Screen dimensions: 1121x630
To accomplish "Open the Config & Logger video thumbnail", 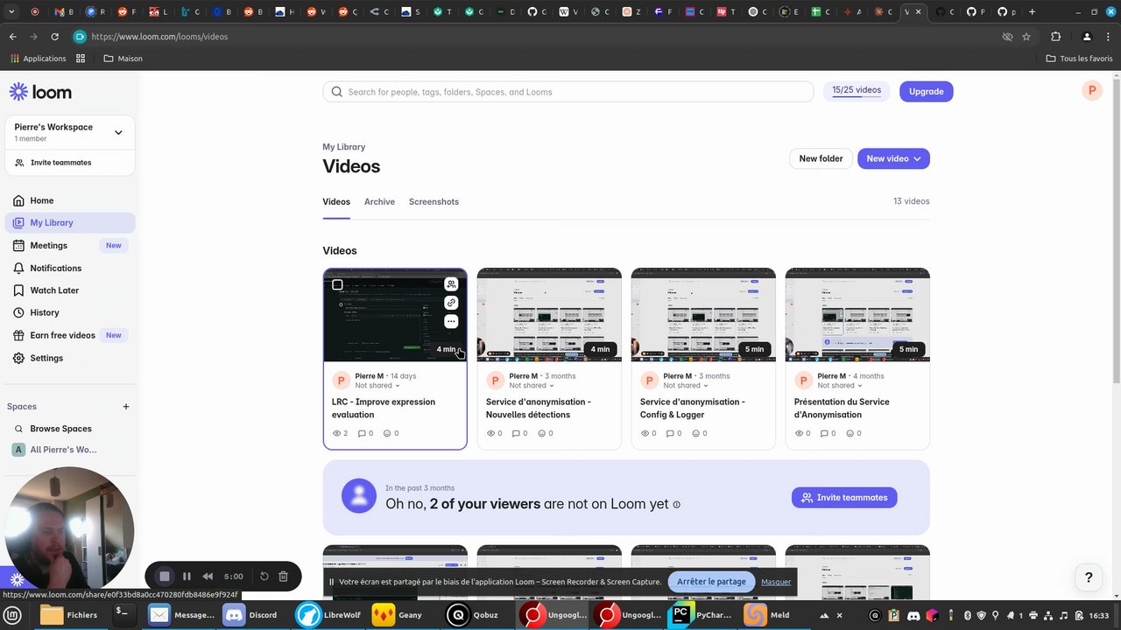I will 703,315.
